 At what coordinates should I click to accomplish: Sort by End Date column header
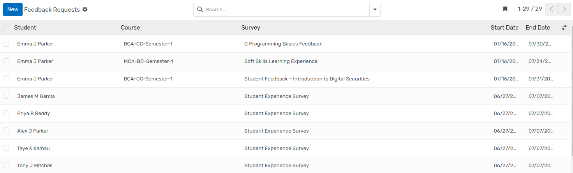[x=538, y=28]
